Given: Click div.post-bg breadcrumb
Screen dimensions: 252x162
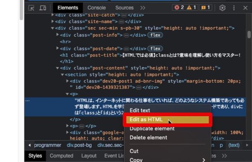Looking at the screenshot, I should [79, 145].
